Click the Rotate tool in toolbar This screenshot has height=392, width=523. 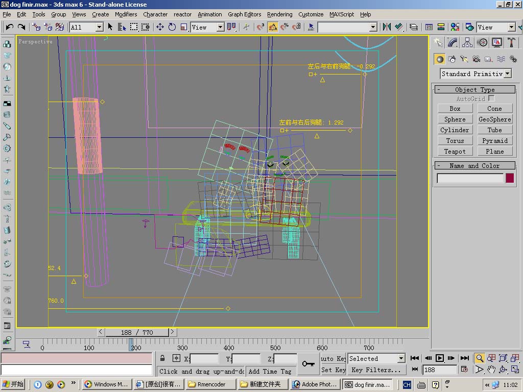click(x=172, y=27)
